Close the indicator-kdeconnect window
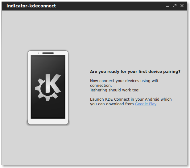This screenshot has height=168, width=190. click(x=182, y=6)
